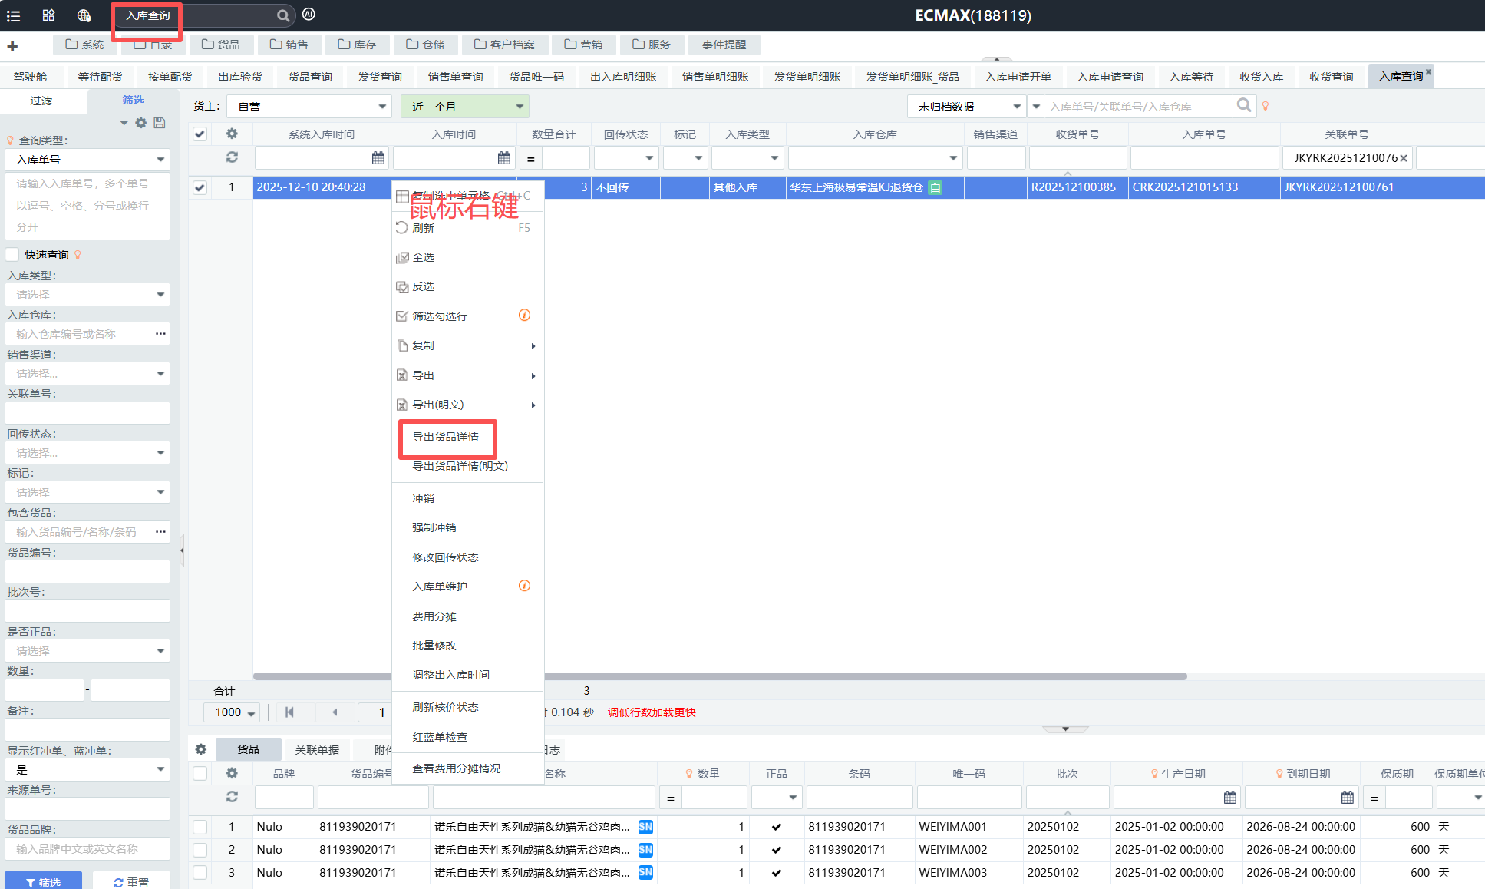Click the globe language icon
Image resolution: width=1485 pixels, height=889 pixels.
coord(84,15)
